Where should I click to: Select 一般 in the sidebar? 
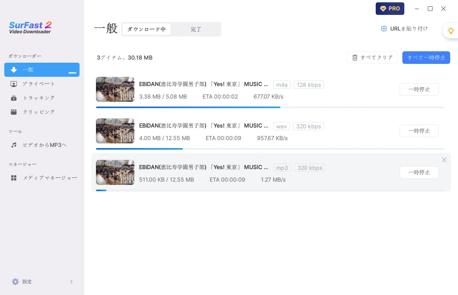[42, 70]
